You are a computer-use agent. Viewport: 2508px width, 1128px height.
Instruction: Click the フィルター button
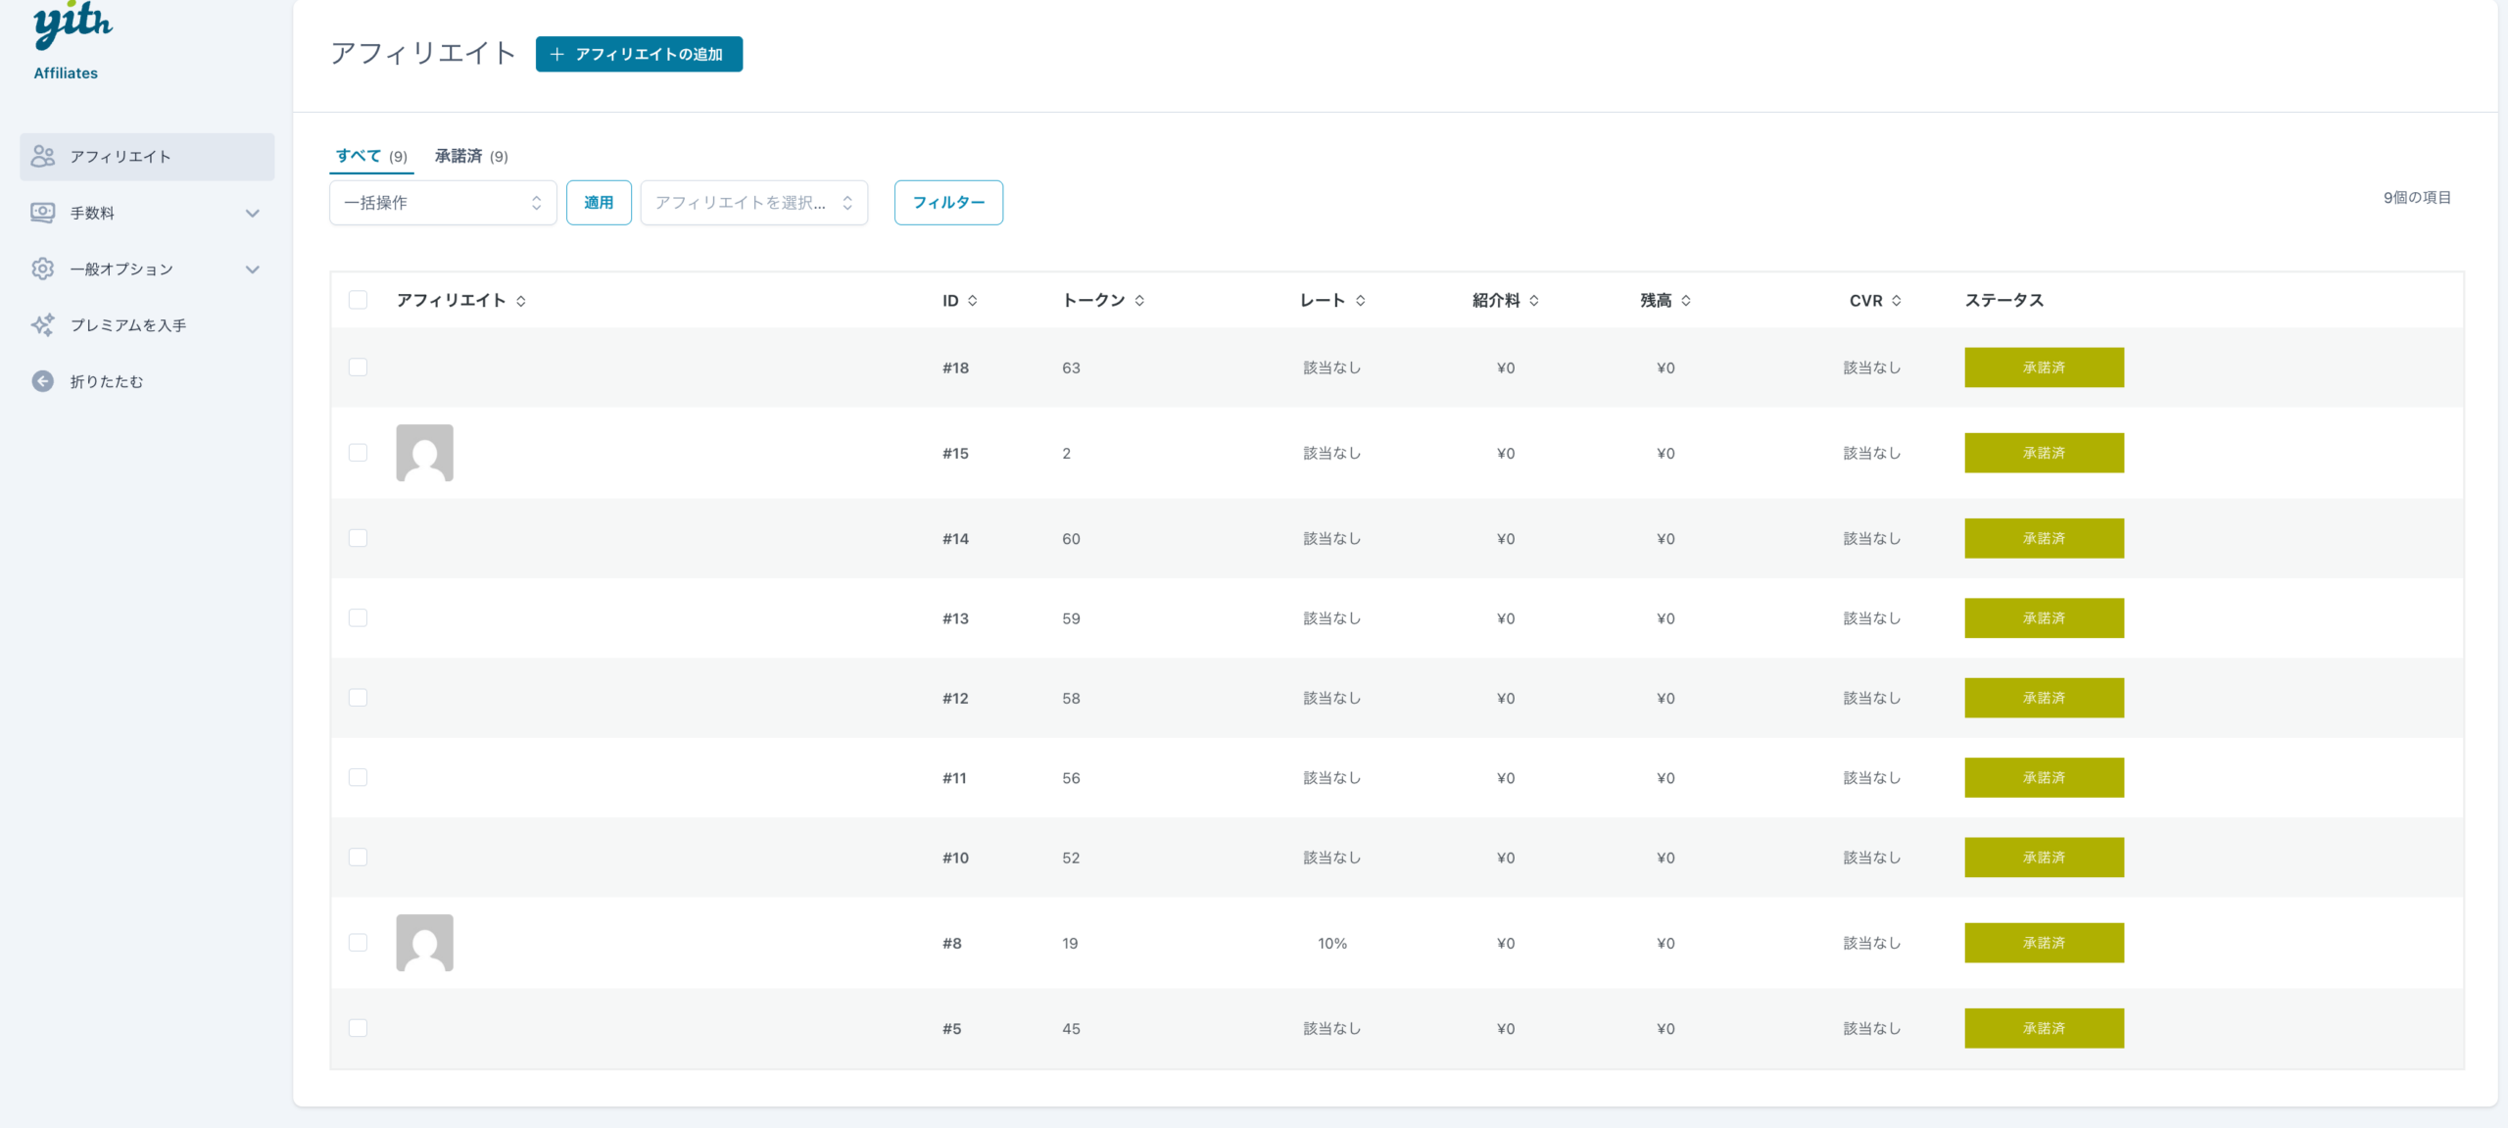947,203
